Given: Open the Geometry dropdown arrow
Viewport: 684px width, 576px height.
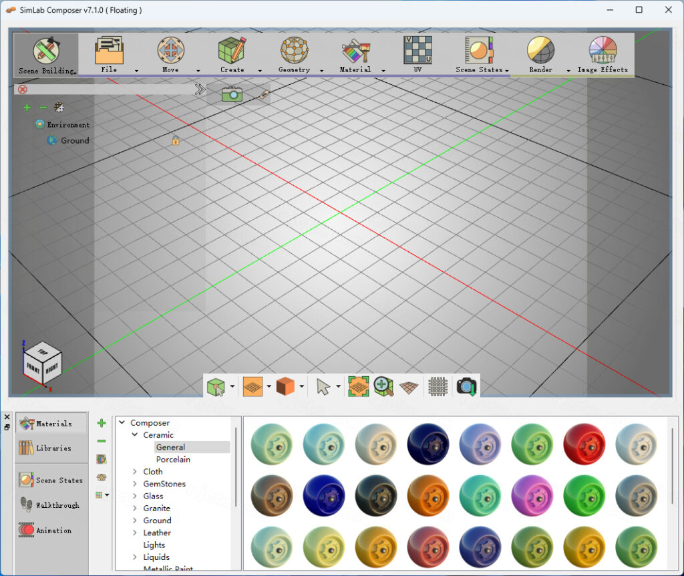Looking at the screenshot, I should 321,71.
